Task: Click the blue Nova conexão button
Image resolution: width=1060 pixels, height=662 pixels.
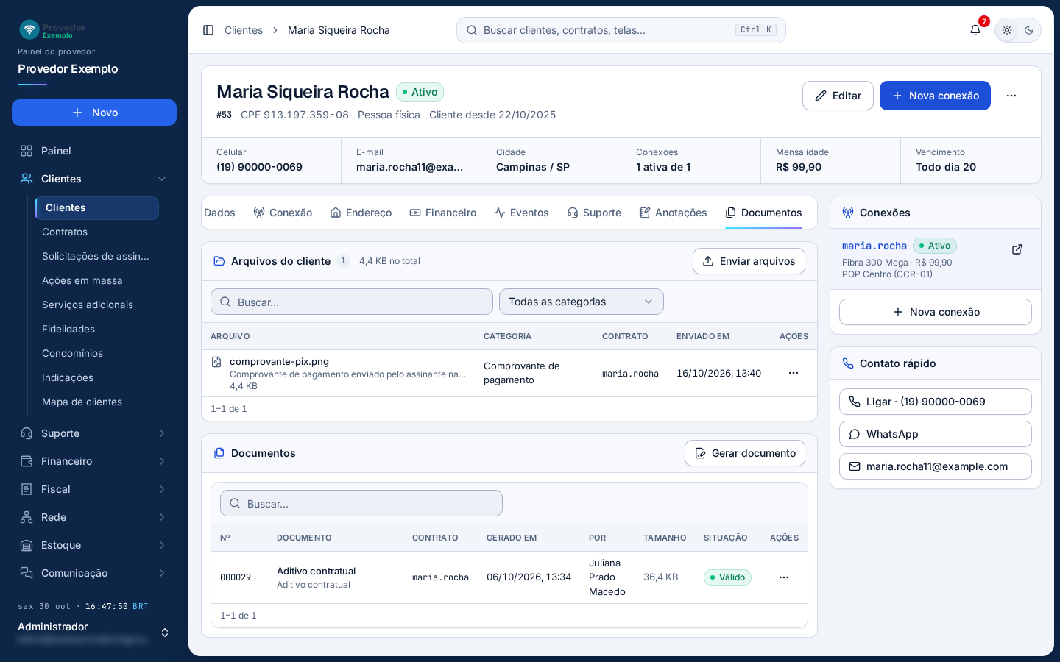Action: pos(935,96)
